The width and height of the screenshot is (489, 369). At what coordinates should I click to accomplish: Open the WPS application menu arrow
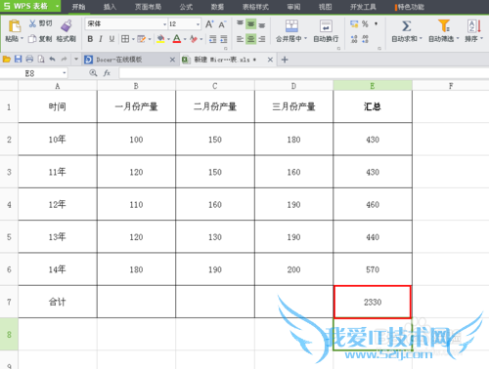pos(57,6)
